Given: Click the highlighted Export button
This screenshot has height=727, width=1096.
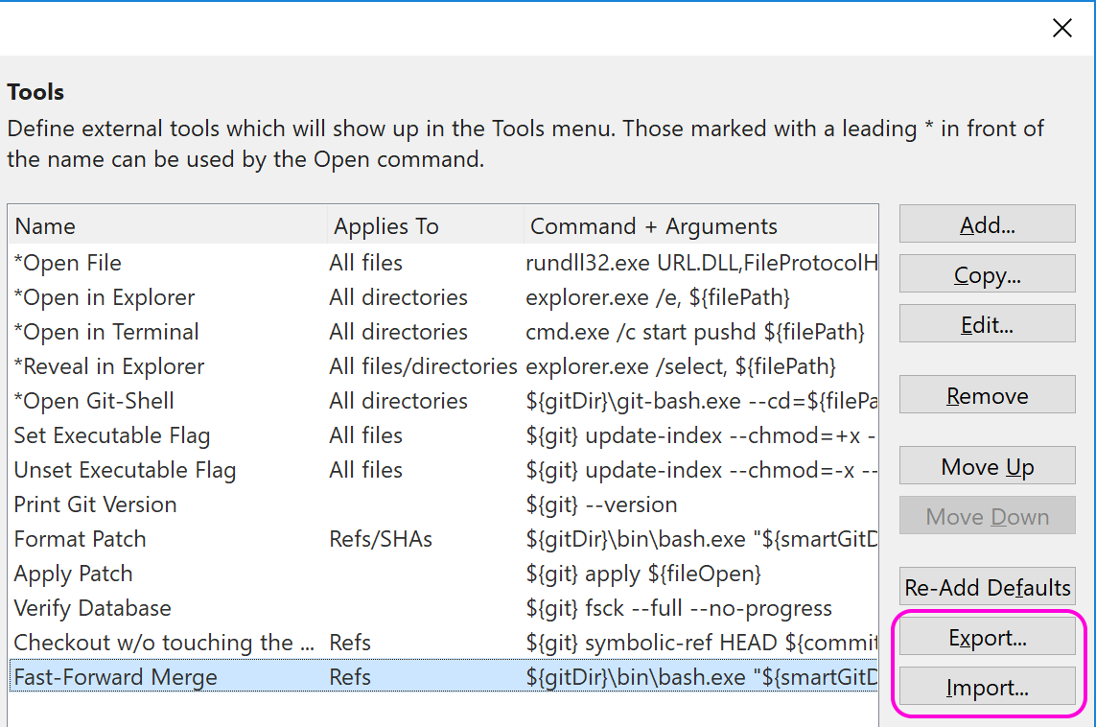Looking at the screenshot, I should click(987, 636).
